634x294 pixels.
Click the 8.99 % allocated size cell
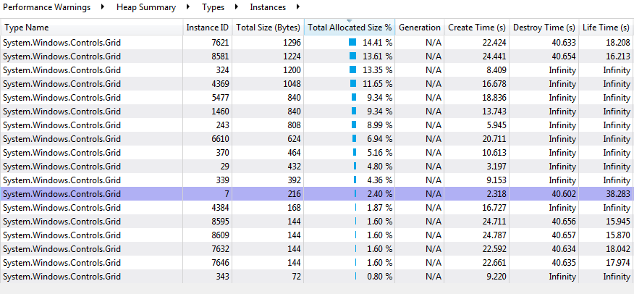point(350,125)
